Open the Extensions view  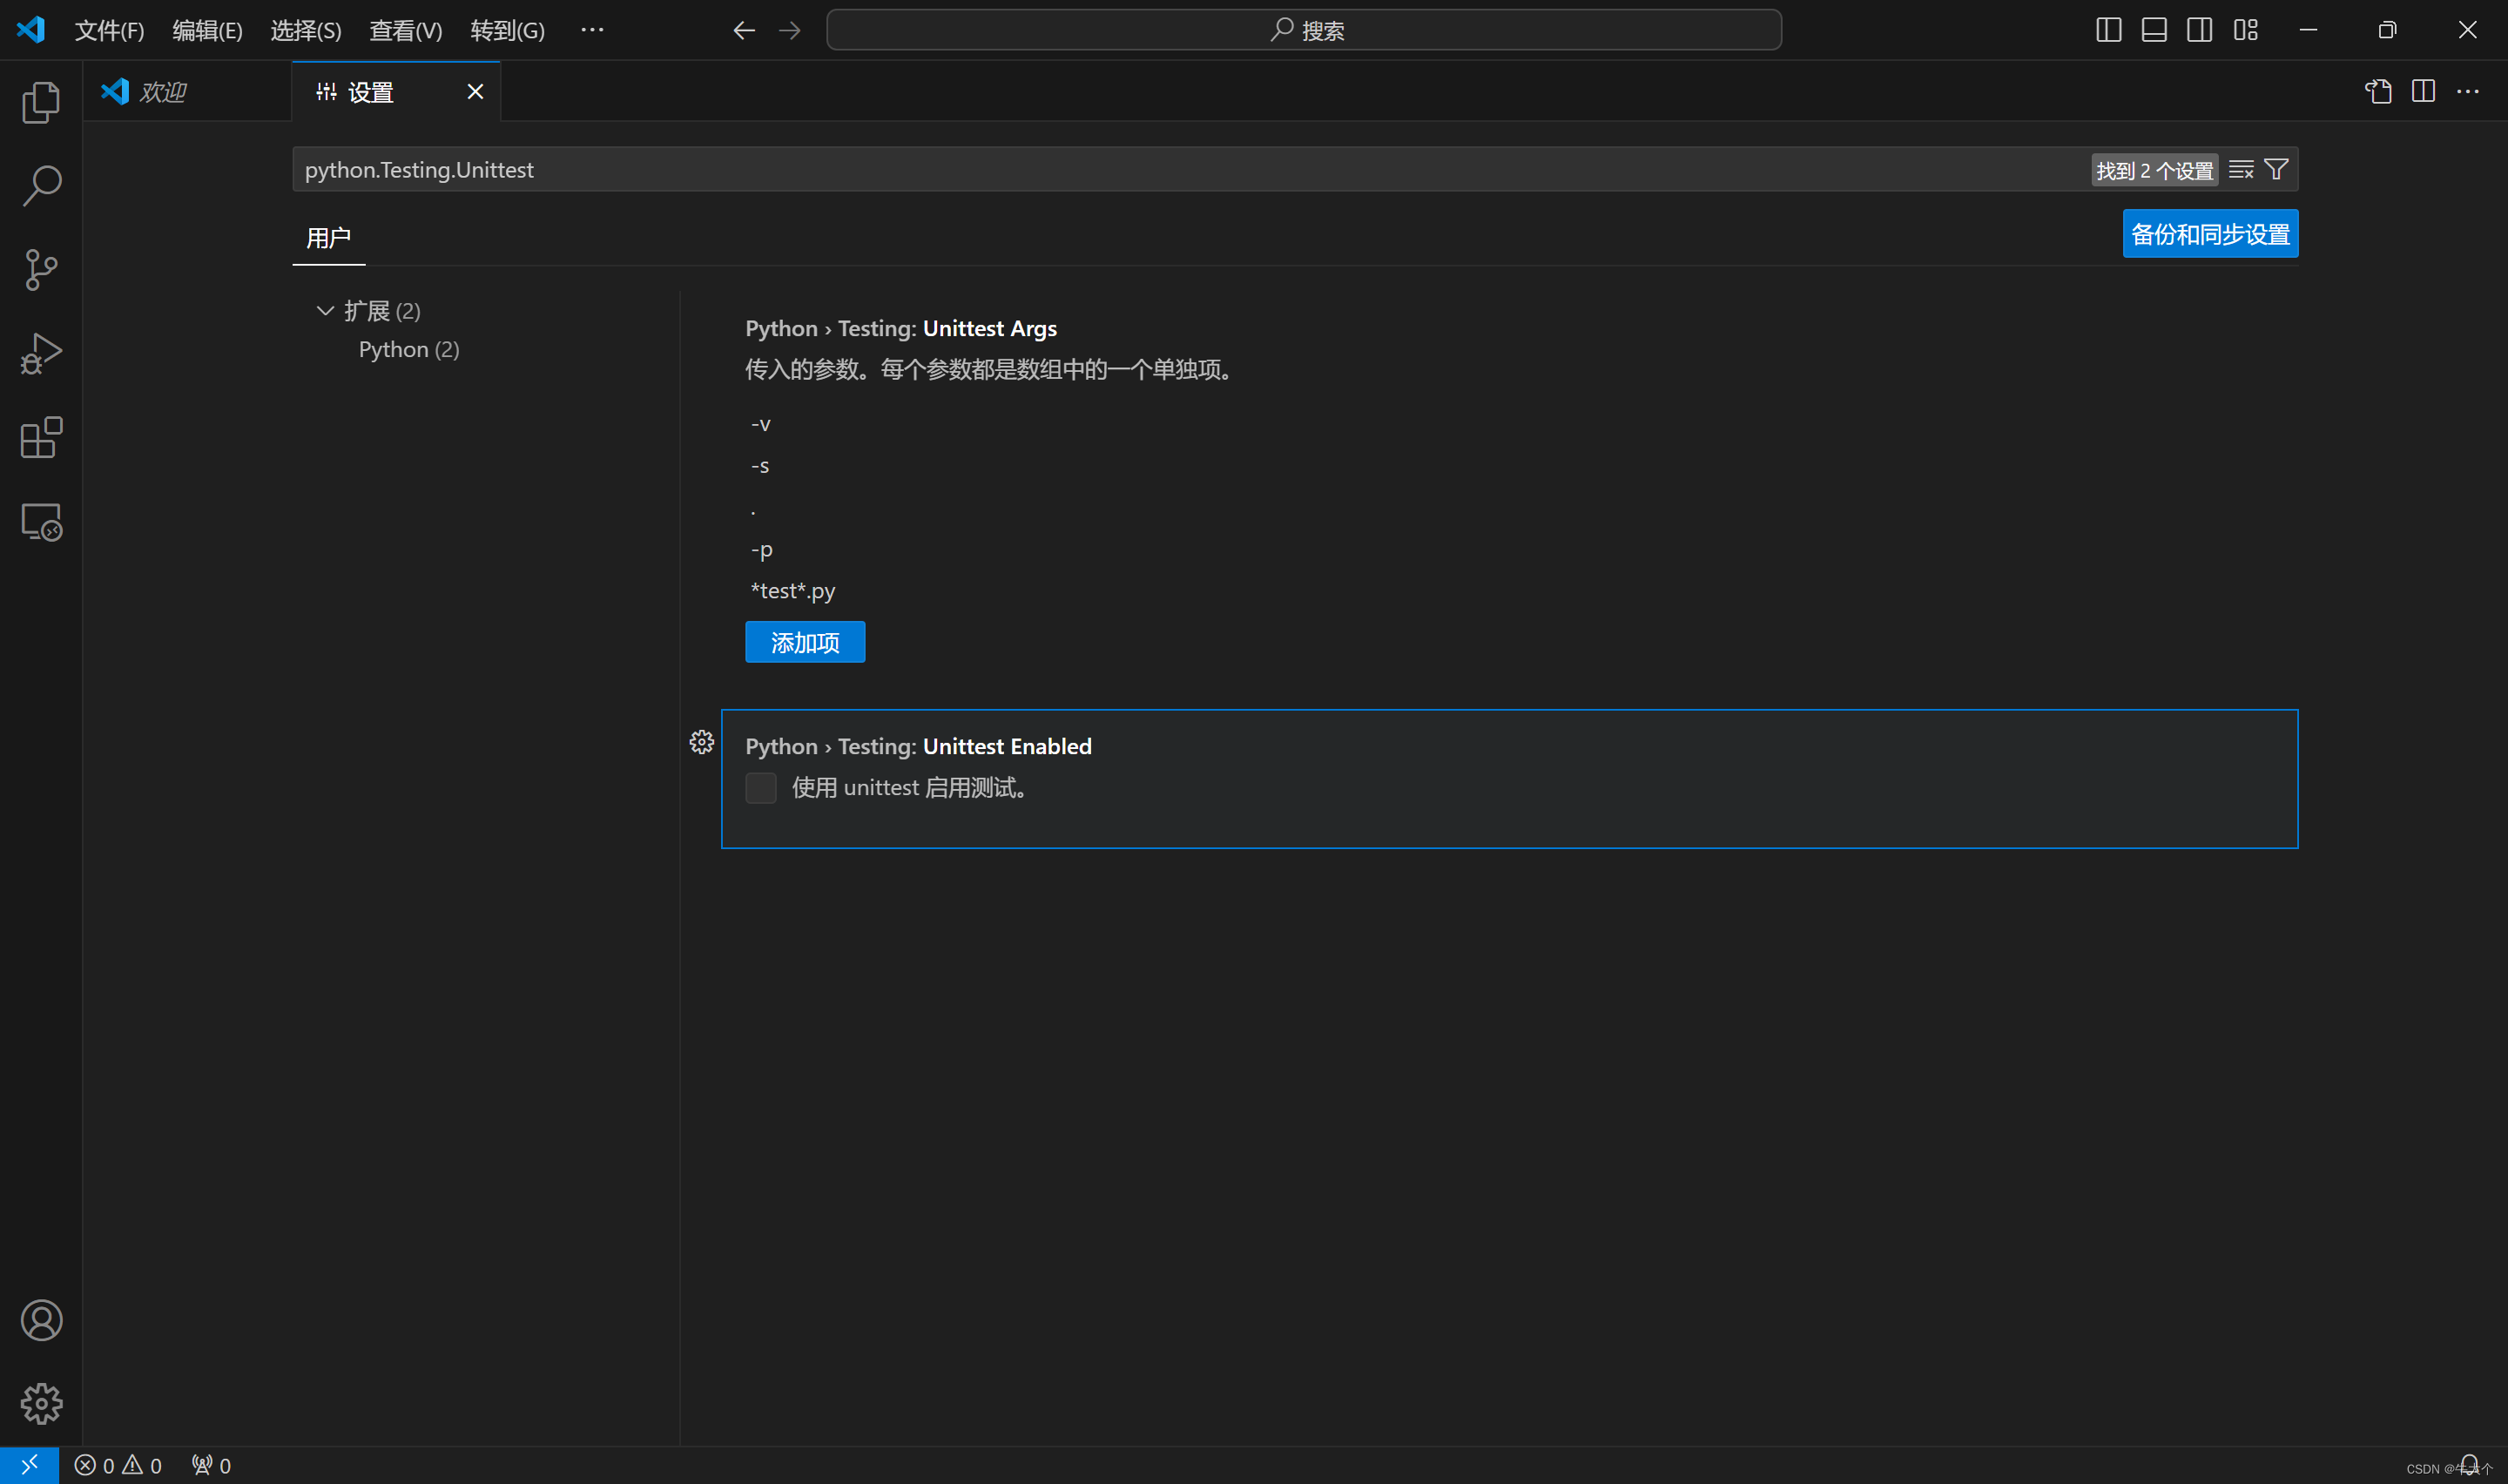[41, 437]
